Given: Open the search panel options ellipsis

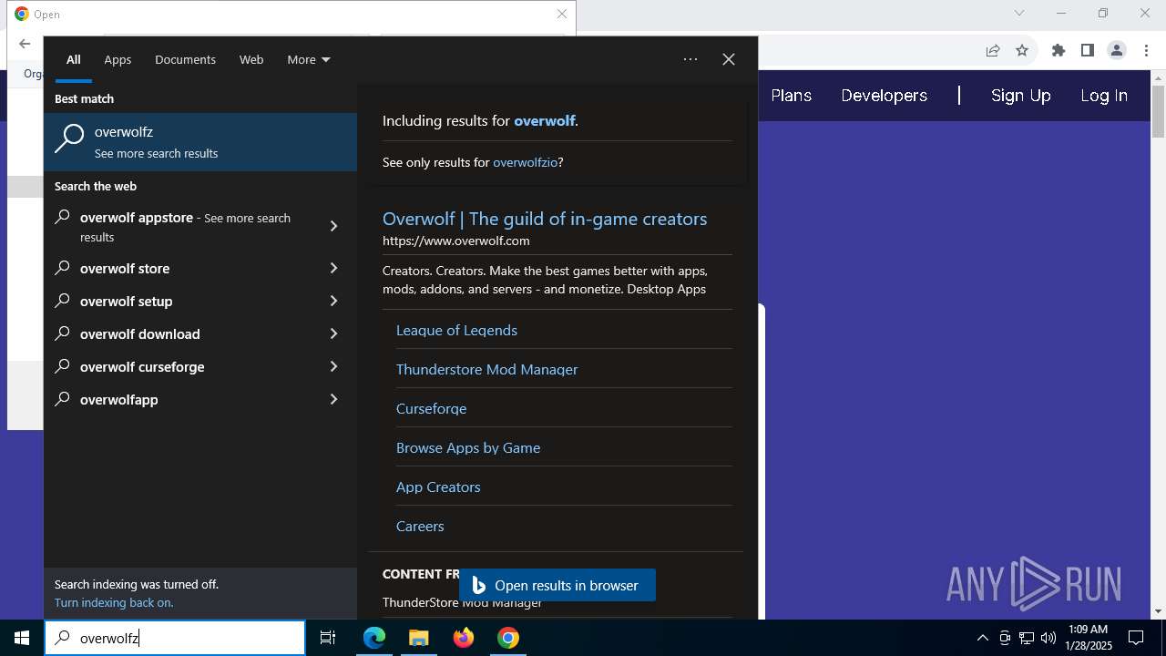Looking at the screenshot, I should click(690, 59).
